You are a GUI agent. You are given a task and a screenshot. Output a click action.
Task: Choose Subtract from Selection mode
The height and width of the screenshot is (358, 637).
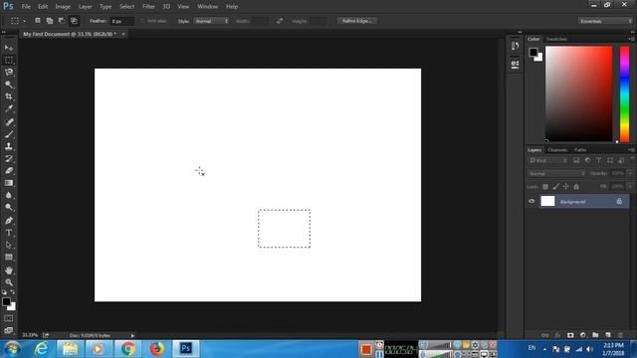coord(62,21)
